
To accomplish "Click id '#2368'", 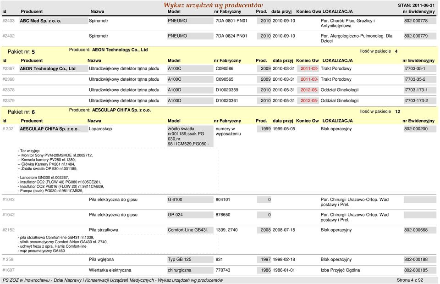I will pos(8,79).
